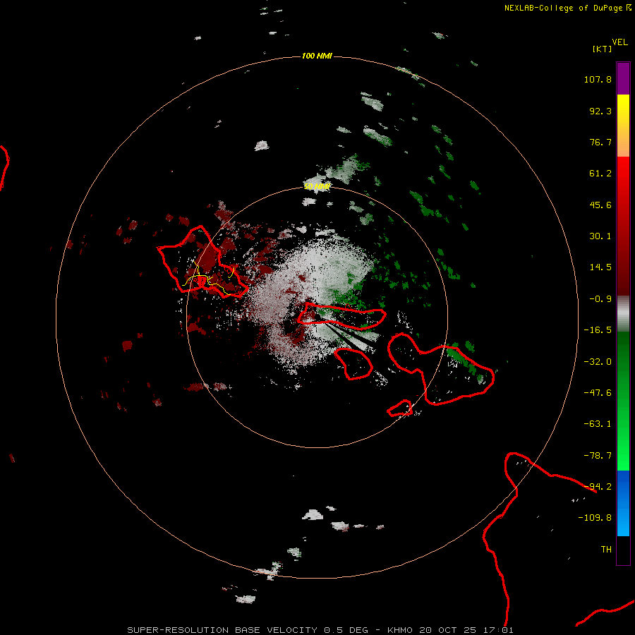Select the 61.2 velocity scale value
The image size is (635, 635).
click(600, 174)
